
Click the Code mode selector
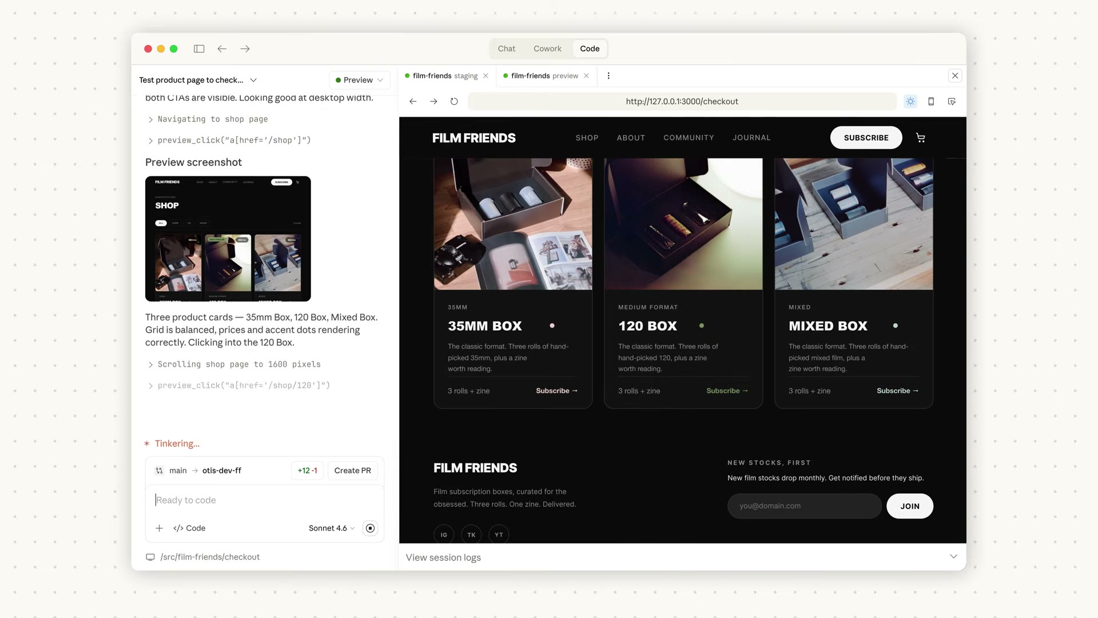point(189,528)
